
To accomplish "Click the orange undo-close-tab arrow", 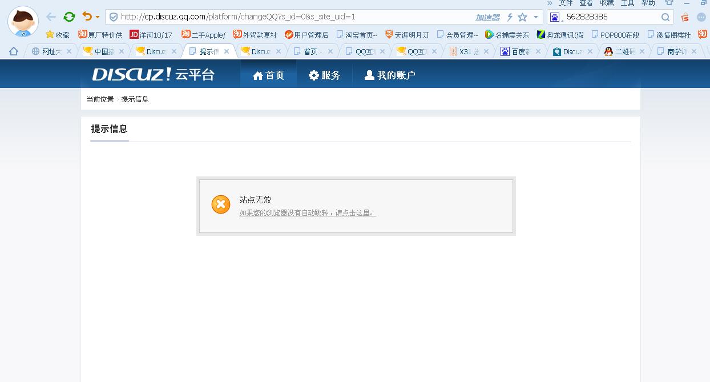I will click(x=87, y=17).
